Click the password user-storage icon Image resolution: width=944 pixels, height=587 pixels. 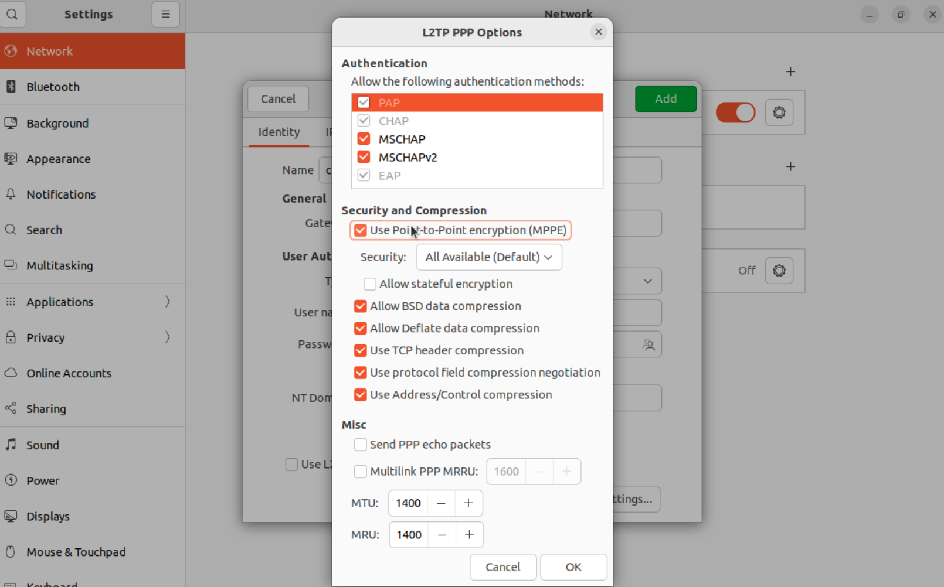(648, 344)
